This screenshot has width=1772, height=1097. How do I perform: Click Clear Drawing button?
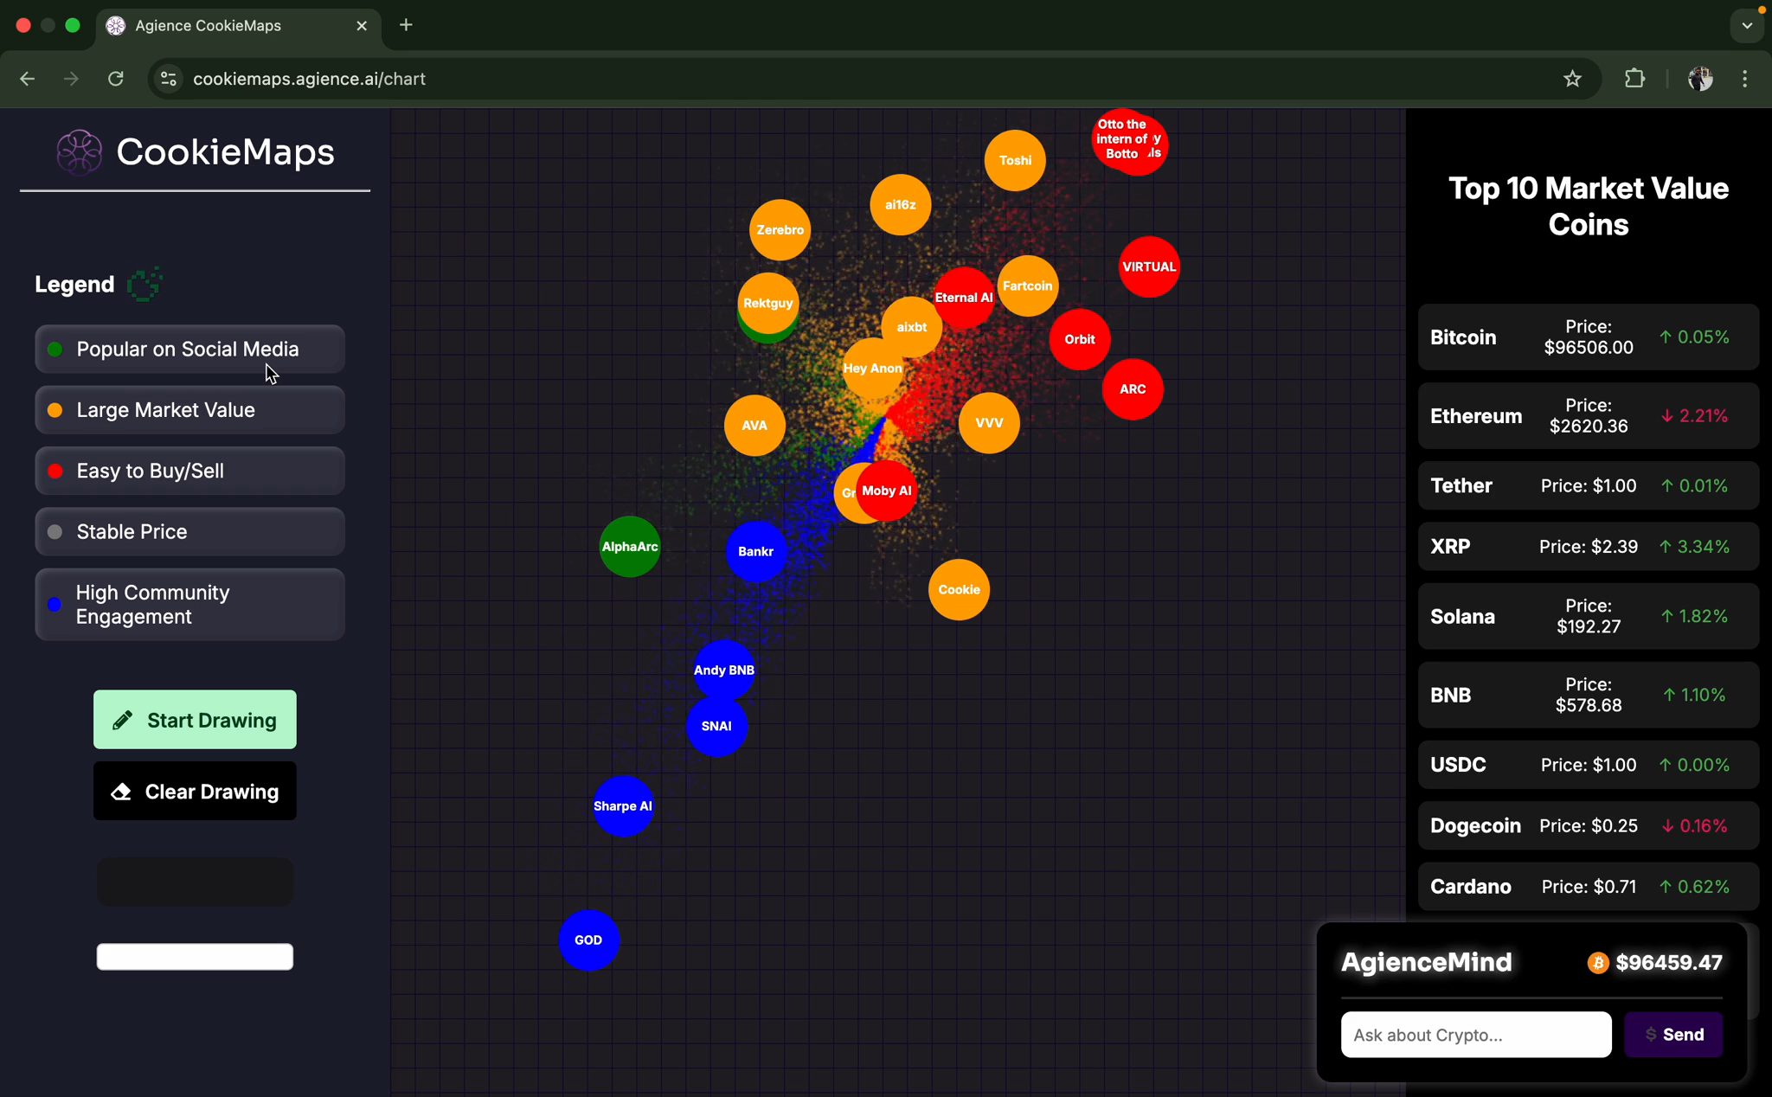[195, 791]
